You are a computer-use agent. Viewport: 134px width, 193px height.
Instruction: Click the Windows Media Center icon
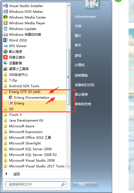pos(5,17)
